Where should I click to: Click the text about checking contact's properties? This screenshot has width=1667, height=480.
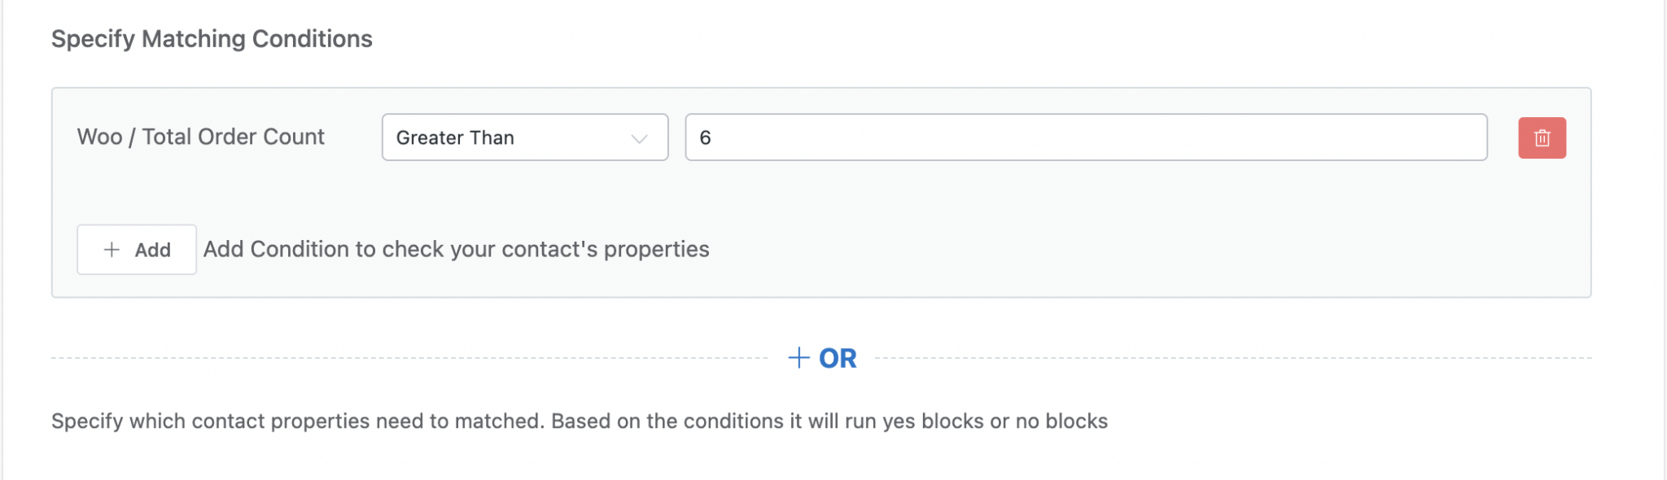pyautogui.click(x=457, y=250)
